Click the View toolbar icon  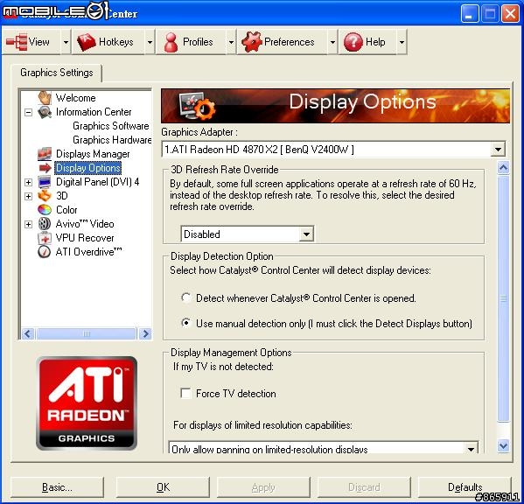click(x=17, y=42)
